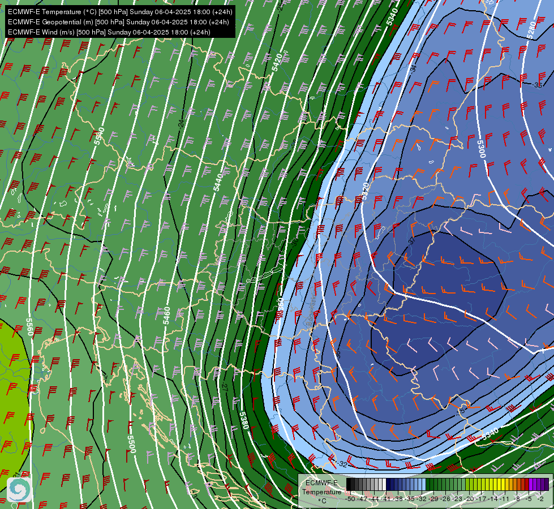The height and width of the screenshot is (509, 554).
Task: Click the -20 value on the legend scale
Action: (x=469, y=499)
